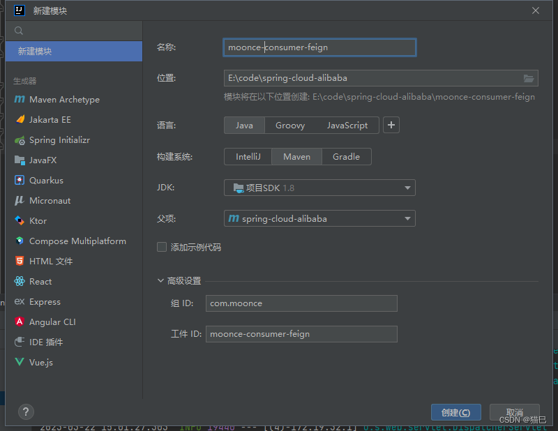Viewport: 558px width, 431px height.
Task: Click the module name input field
Action: click(x=319, y=47)
